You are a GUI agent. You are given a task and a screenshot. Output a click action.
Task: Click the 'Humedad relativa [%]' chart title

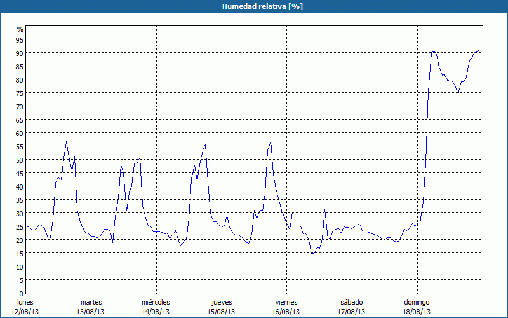253,6
